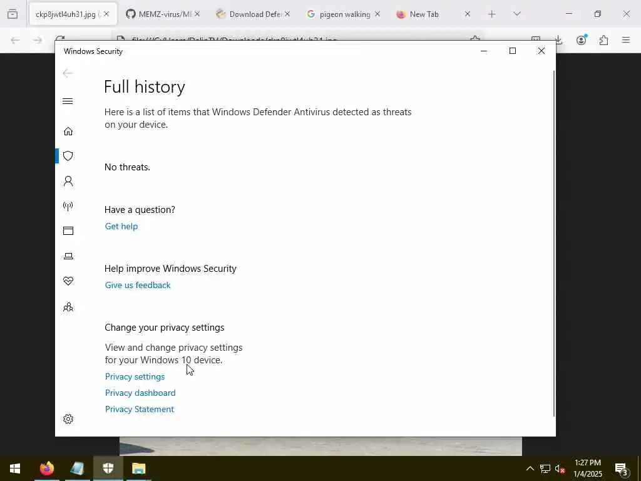
Task: Select Virus & threat protection shield icon
Action: pyautogui.click(x=68, y=156)
